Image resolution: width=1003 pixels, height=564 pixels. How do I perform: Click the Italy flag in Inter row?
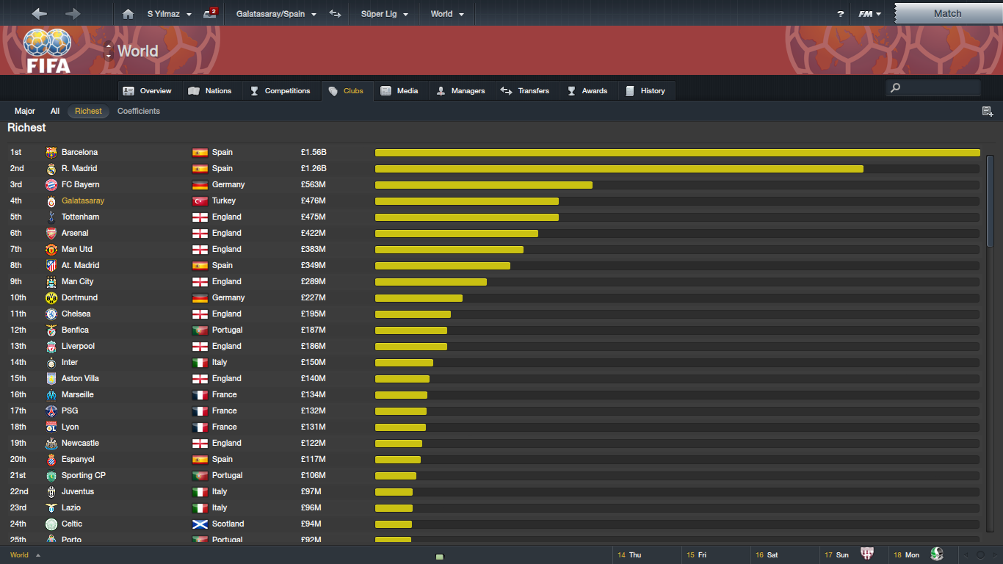(200, 363)
